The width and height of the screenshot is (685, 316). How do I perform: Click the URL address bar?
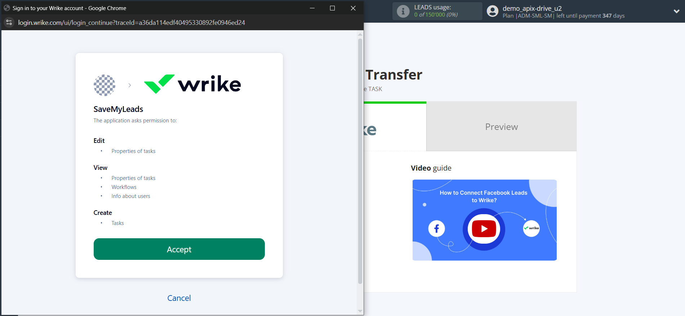(132, 23)
